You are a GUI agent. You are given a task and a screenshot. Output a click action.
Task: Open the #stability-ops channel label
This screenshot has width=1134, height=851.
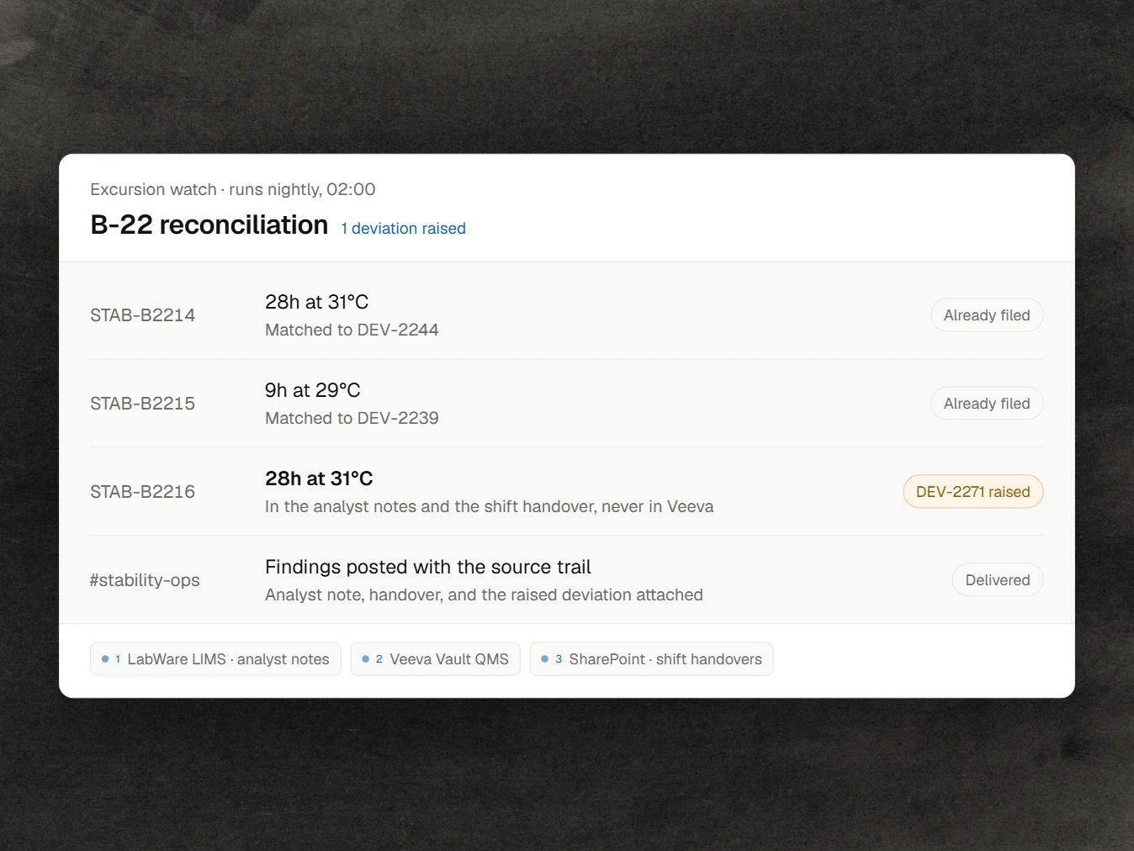tap(145, 580)
